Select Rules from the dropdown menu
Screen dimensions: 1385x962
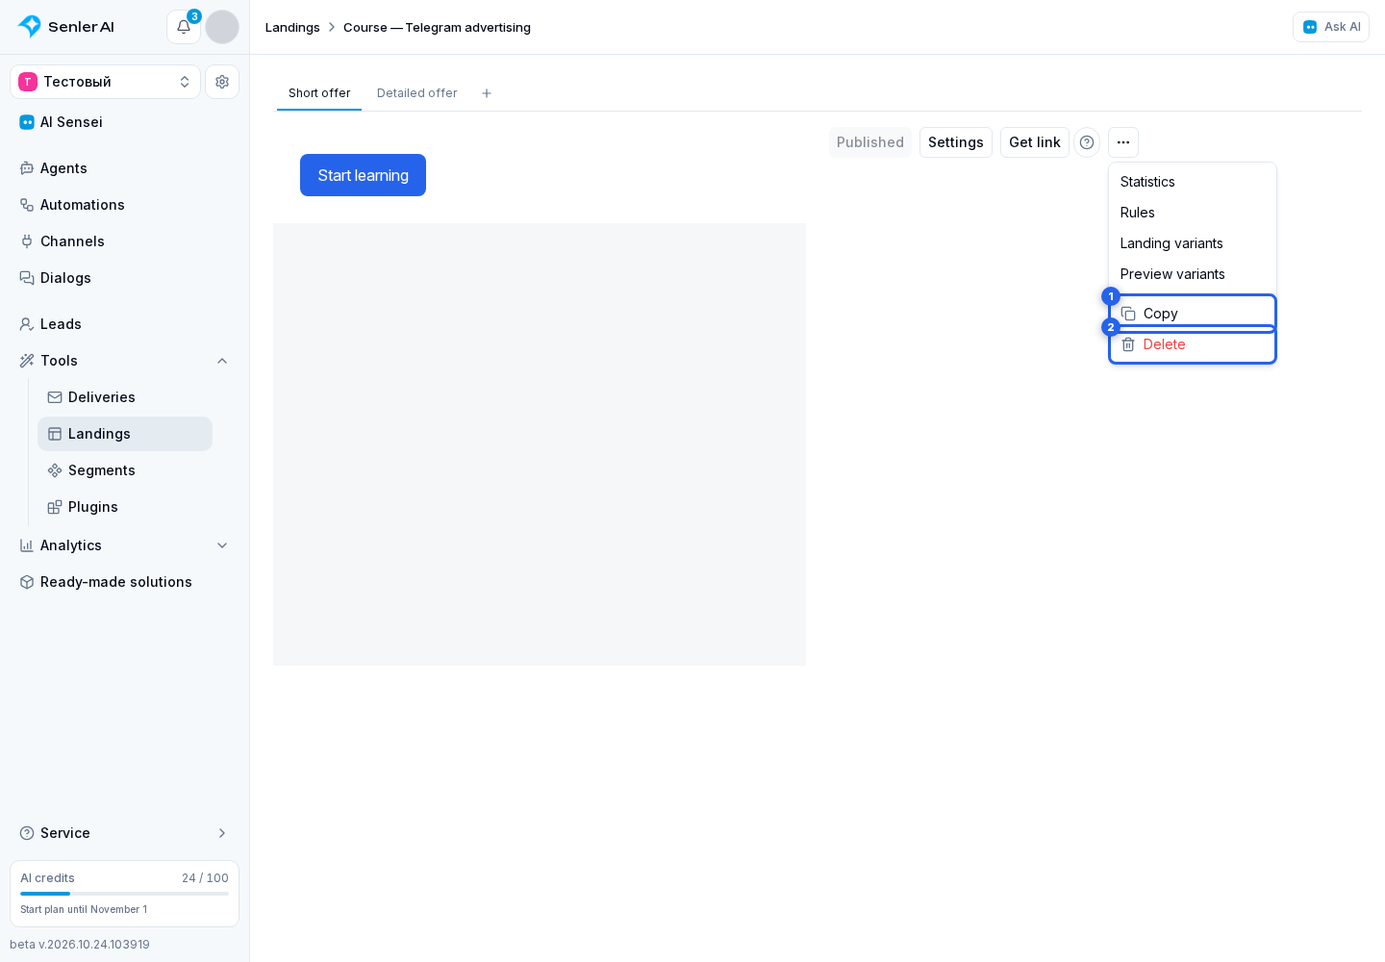tap(1193, 213)
